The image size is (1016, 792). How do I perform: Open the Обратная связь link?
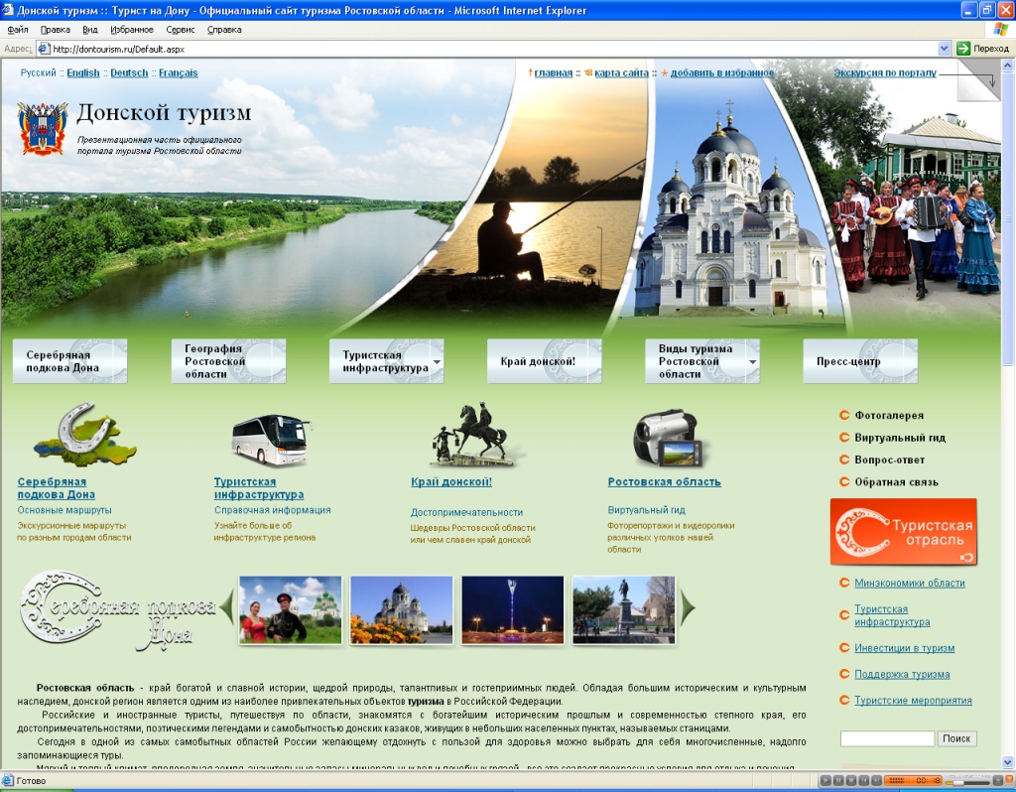pyautogui.click(x=896, y=481)
